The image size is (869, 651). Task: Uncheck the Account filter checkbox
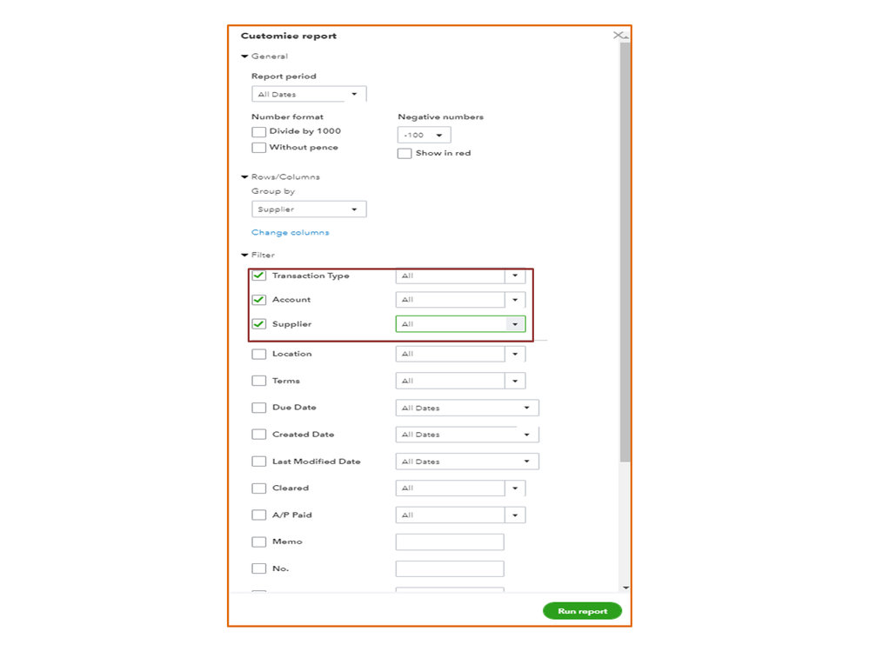point(258,300)
